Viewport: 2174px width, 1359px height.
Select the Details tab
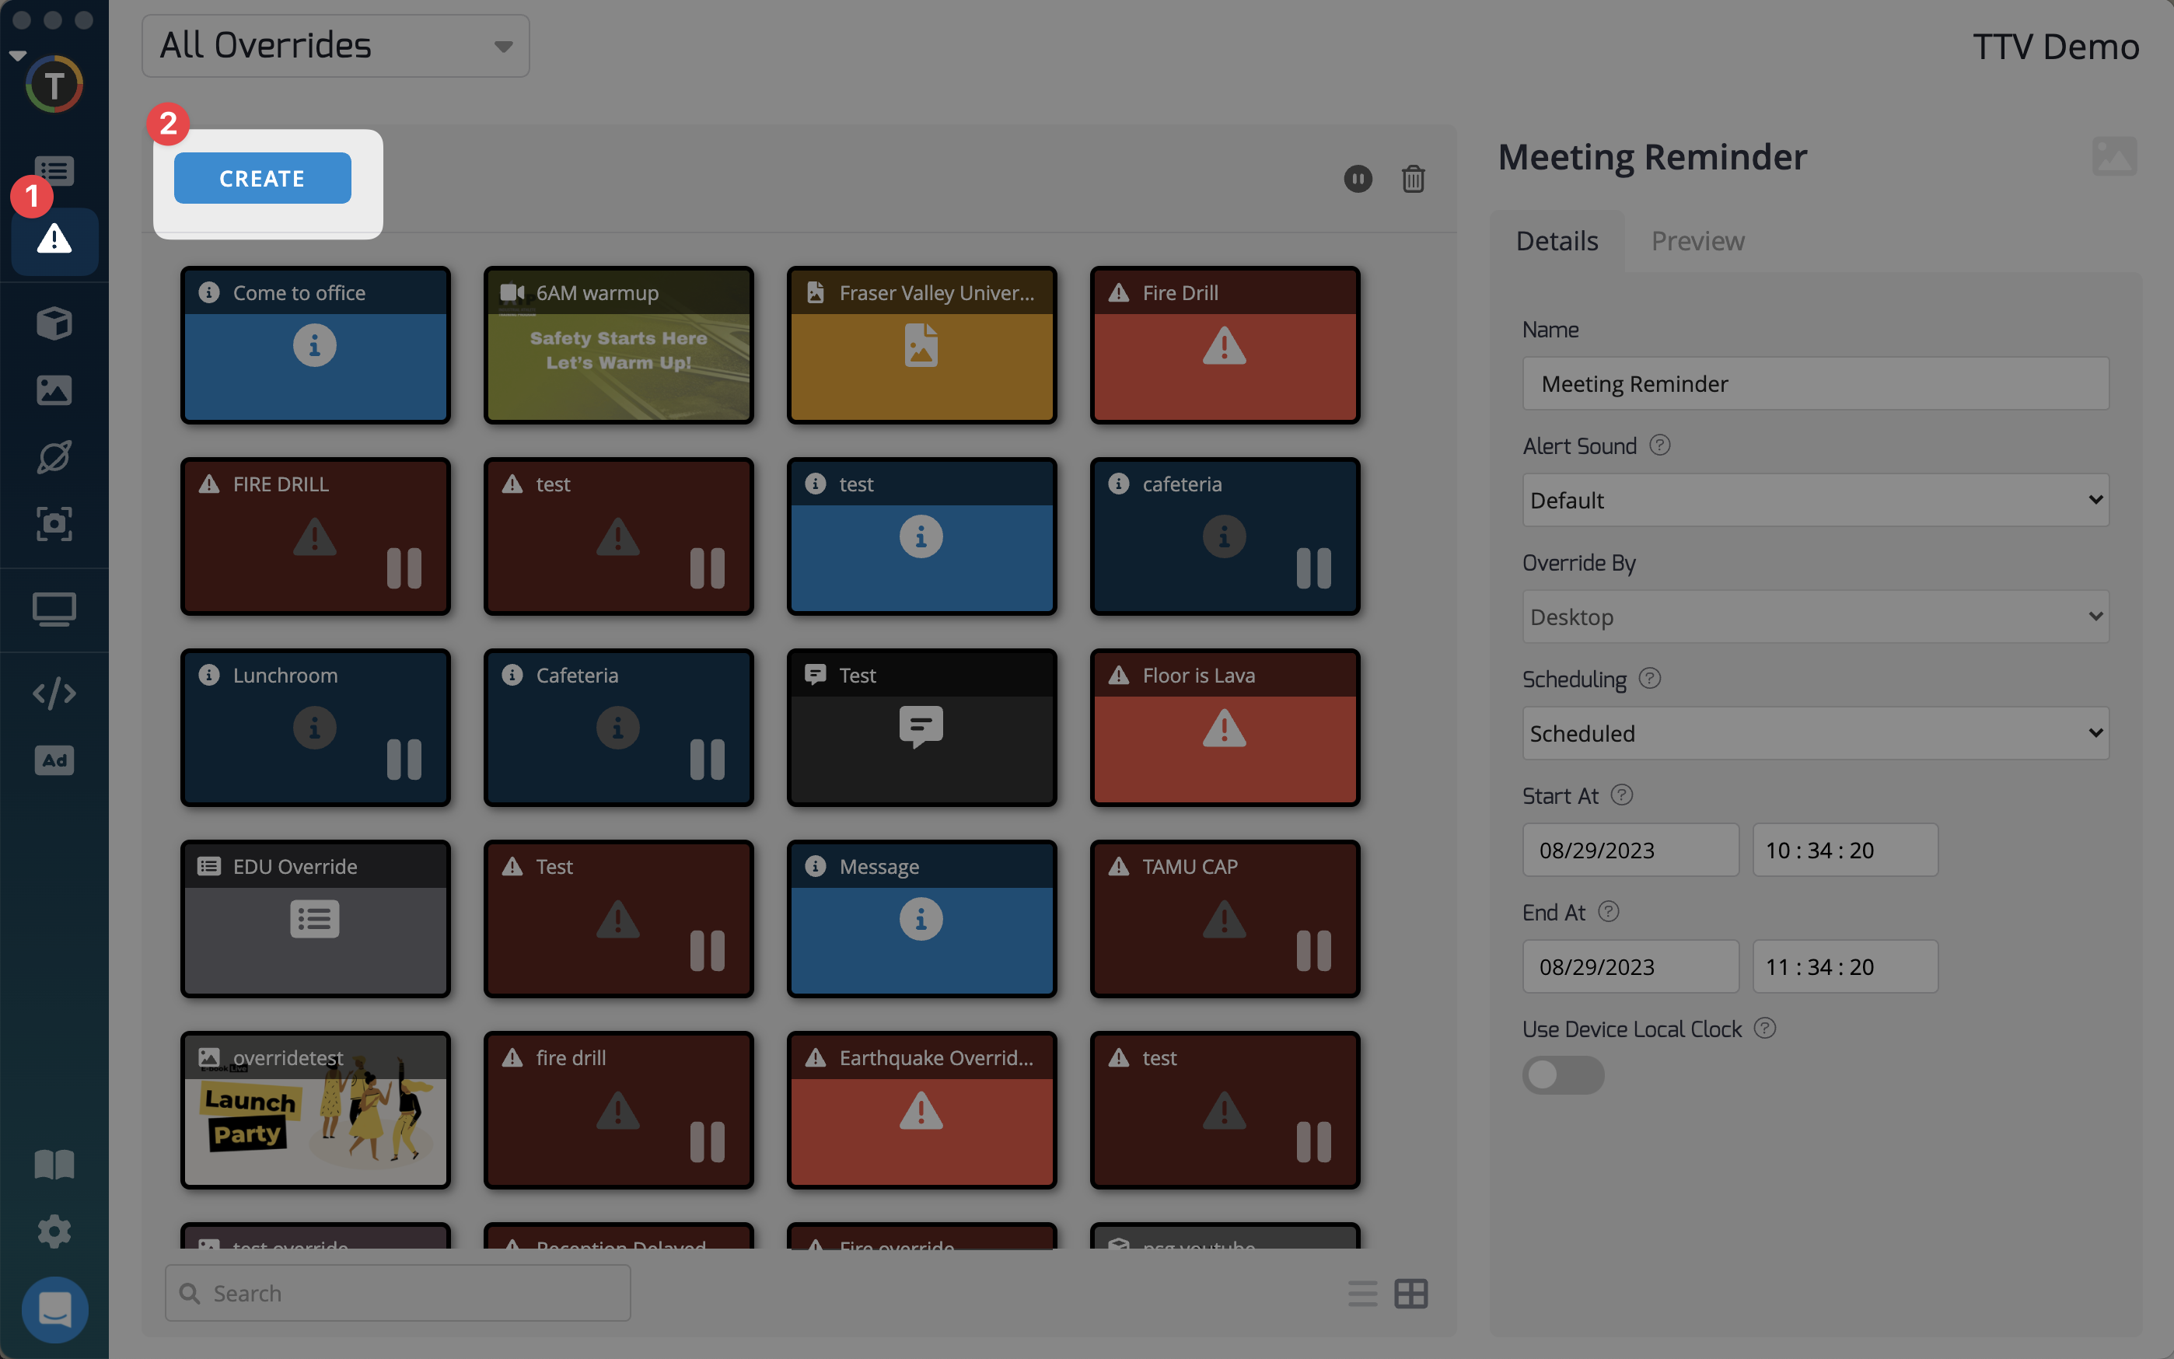[1557, 241]
